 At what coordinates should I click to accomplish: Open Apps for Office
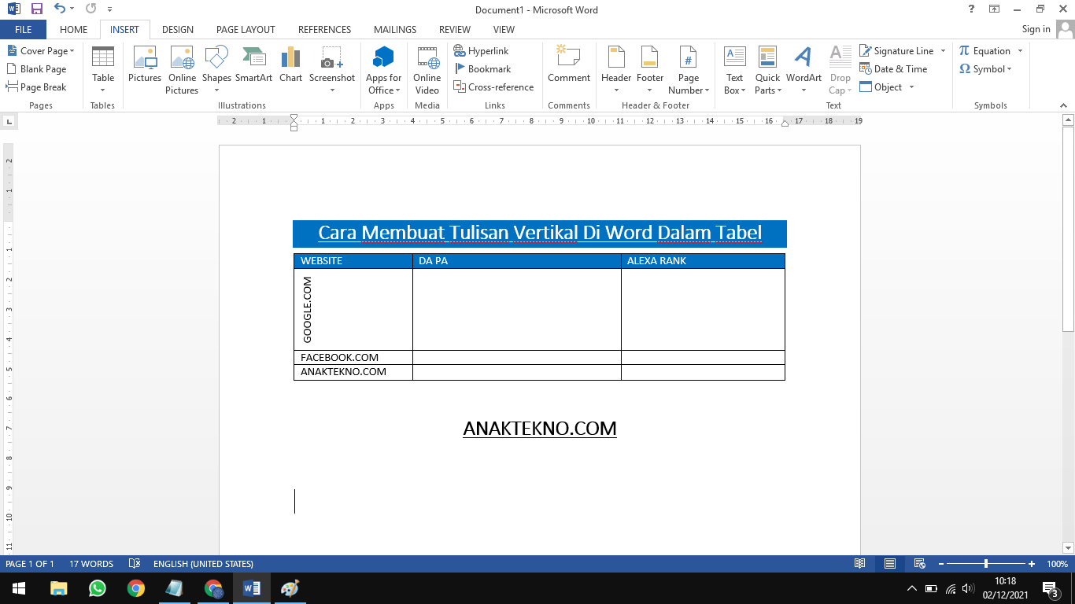pyautogui.click(x=383, y=70)
